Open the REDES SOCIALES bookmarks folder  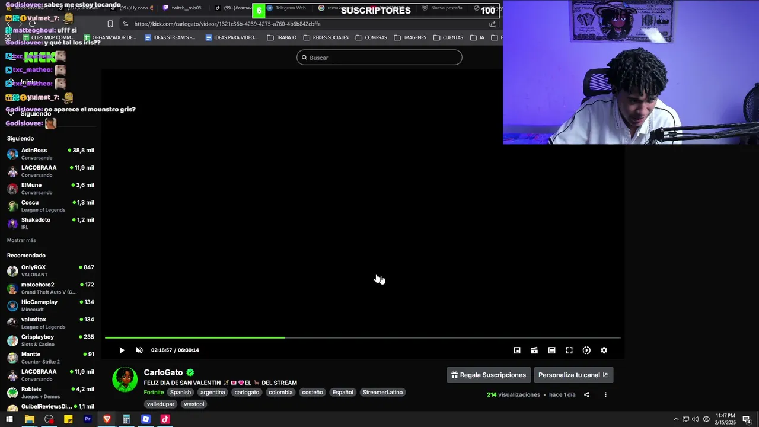pyautogui.click(x=326, y=37)
